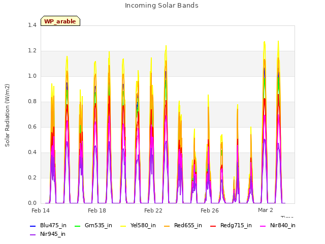The image size is (325, 244).
Task: Select the Red655_in legend label
Action: [x=188, y=226]
